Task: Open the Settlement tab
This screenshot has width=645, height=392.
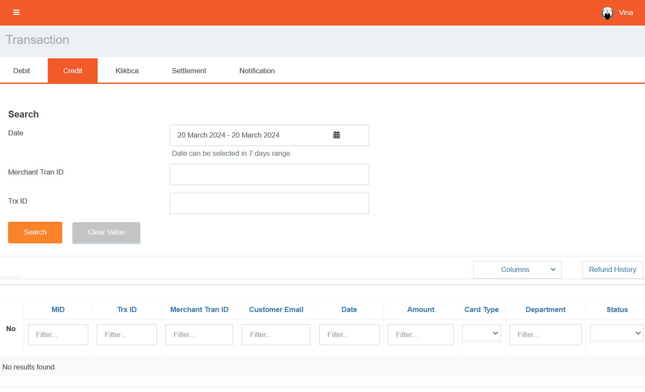Action: click(189, 71)
